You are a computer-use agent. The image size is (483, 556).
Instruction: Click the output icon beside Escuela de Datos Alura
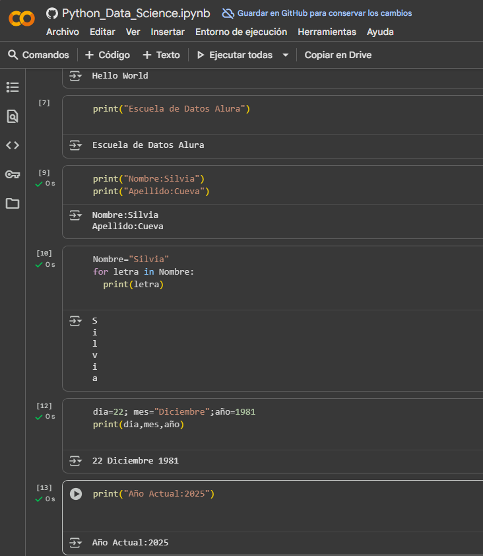click(76, 145)
